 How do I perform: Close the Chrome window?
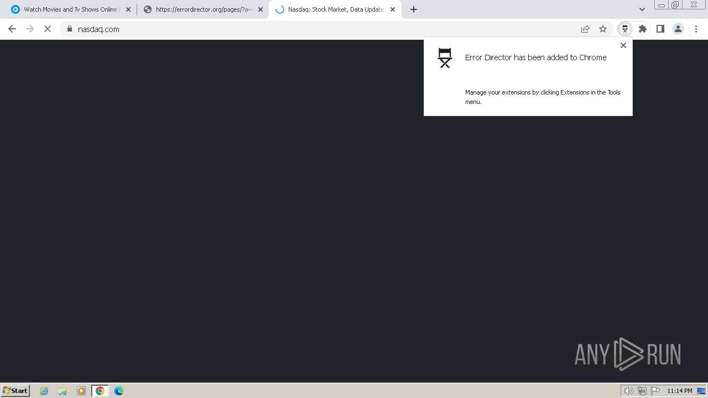[694, 5]
